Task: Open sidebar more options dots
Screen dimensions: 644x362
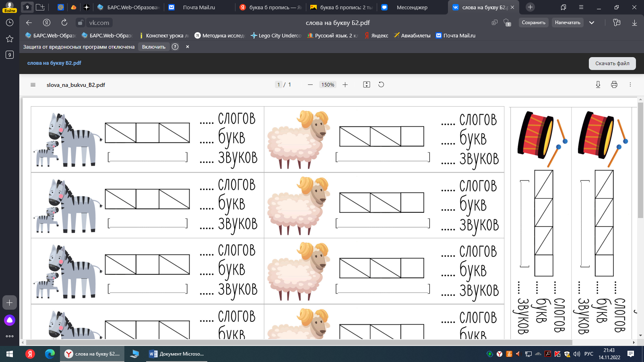Action: click(x=10, y=336)
